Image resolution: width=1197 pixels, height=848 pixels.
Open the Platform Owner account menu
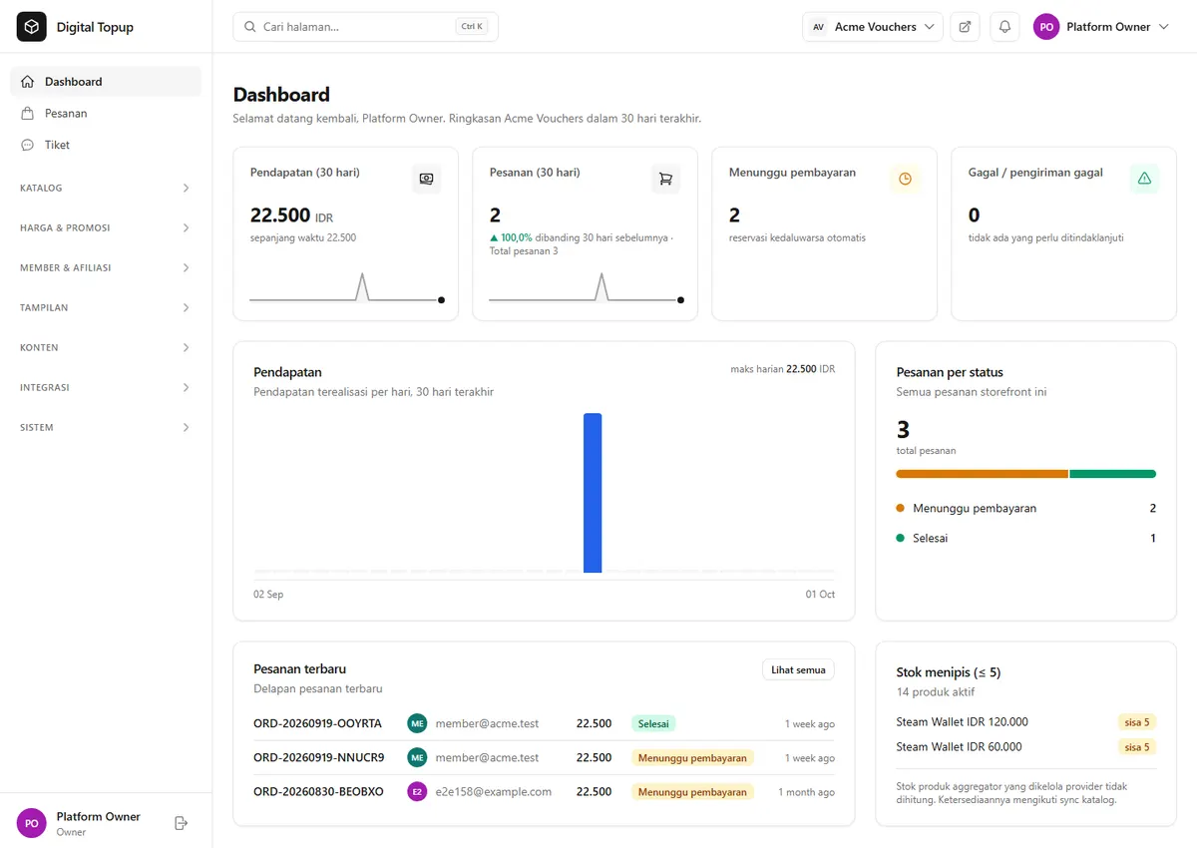pyautogui.click(x=1101, y=27)
